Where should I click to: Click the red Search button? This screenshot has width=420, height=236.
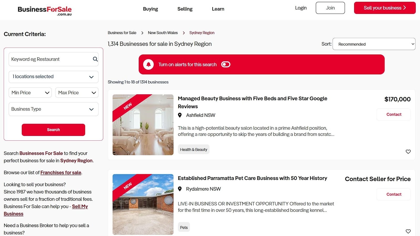point(53,129)
